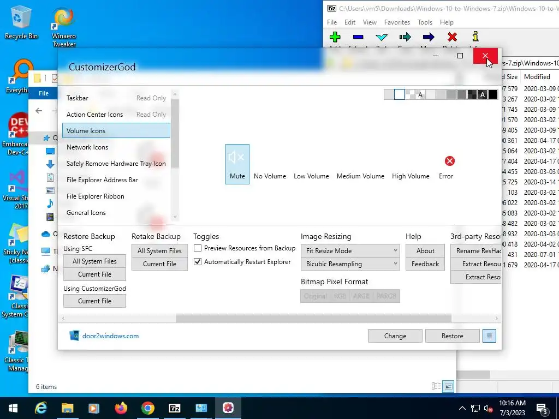The image size is (559, 419).
Task: Click the 7-Zip Copy arrow icon
Action: [405, 37]
